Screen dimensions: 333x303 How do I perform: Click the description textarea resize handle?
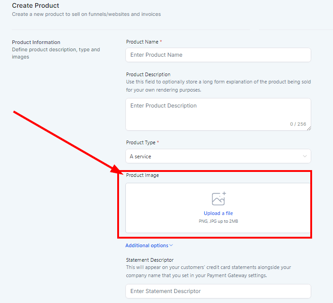point(309,128)
